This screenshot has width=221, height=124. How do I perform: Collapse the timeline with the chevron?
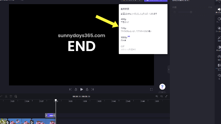coord(162,92)
